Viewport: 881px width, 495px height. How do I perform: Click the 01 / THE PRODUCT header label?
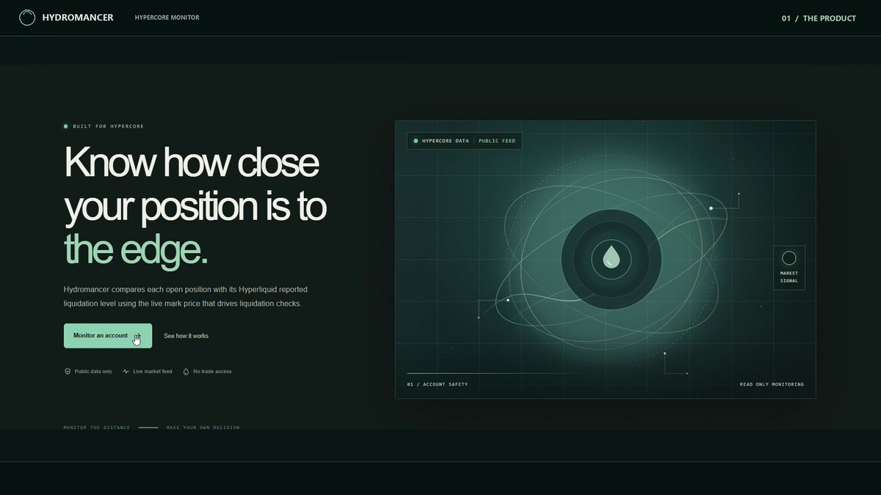(819, 18)
